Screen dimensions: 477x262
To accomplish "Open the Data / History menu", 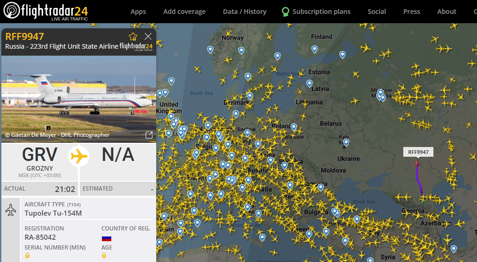I will pos(245,12).
